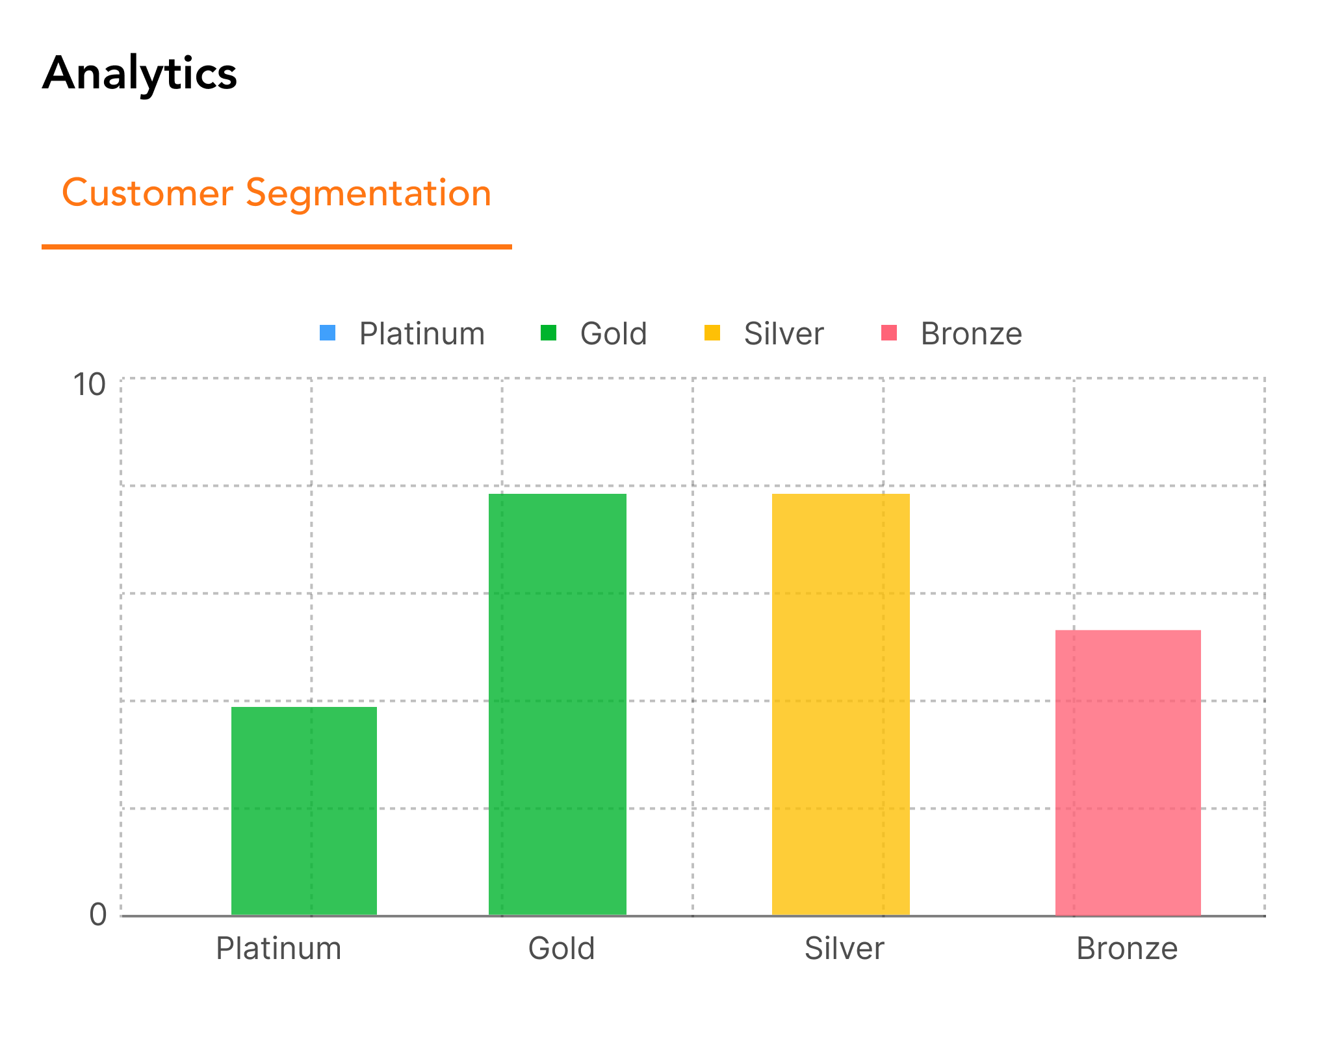Toggle the Platinum series via legend label
The image size is (1331, 1050).
pyautogui.click(x=422, y=334)
